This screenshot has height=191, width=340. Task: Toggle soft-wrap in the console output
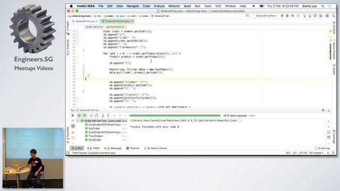coord(328,132)
